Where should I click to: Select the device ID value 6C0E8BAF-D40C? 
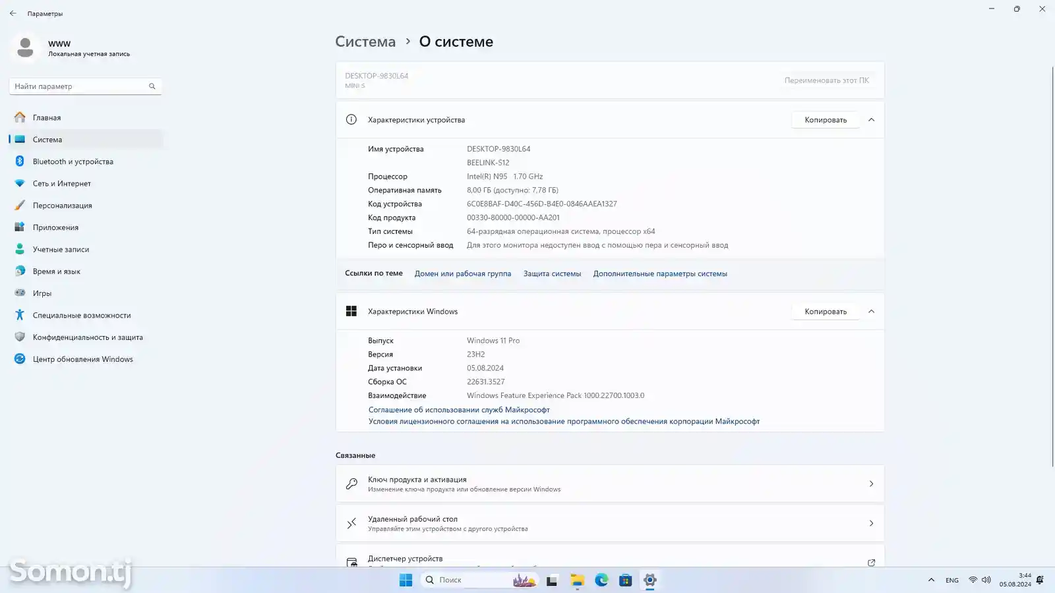(x=542, y=204)
